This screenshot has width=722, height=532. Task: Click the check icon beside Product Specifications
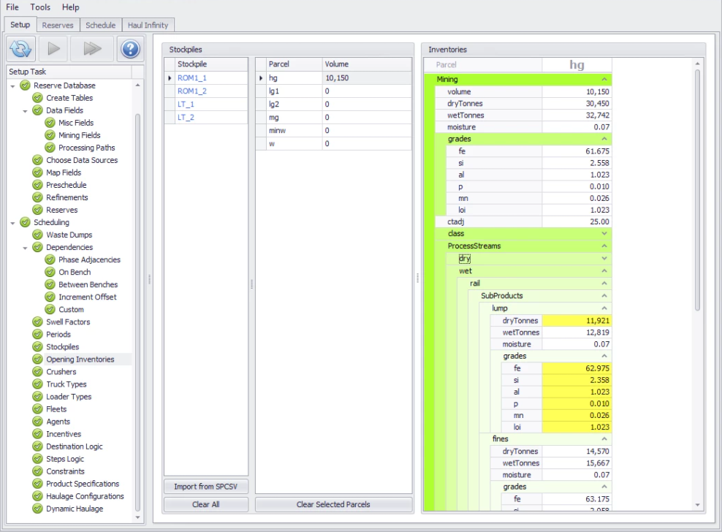(38, 484)
